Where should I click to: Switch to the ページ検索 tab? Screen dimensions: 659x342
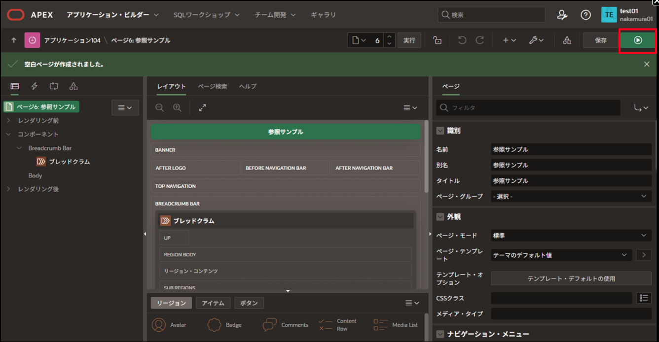click(x=212, y=86)
